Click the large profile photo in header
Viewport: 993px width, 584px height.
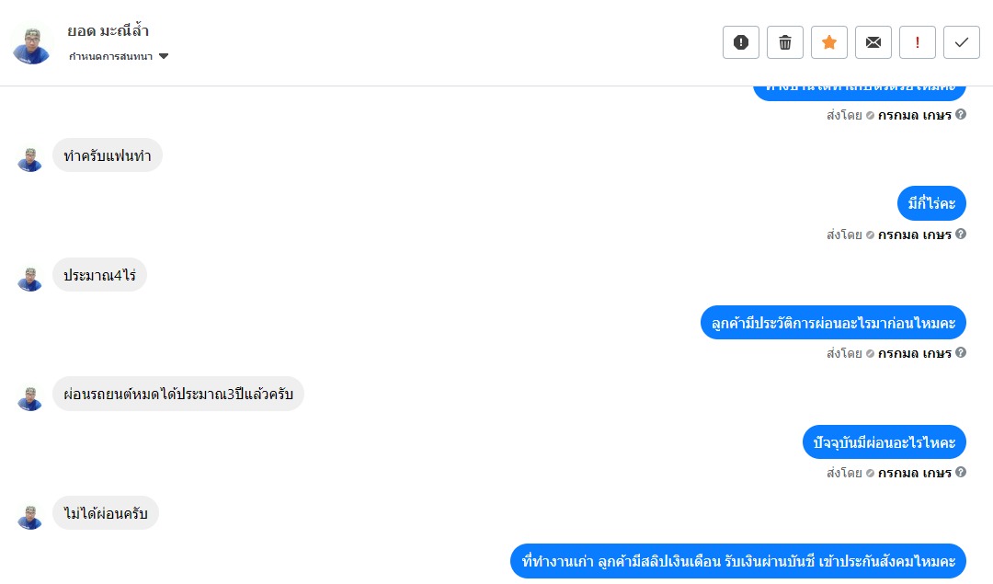[x=31, y=45]
